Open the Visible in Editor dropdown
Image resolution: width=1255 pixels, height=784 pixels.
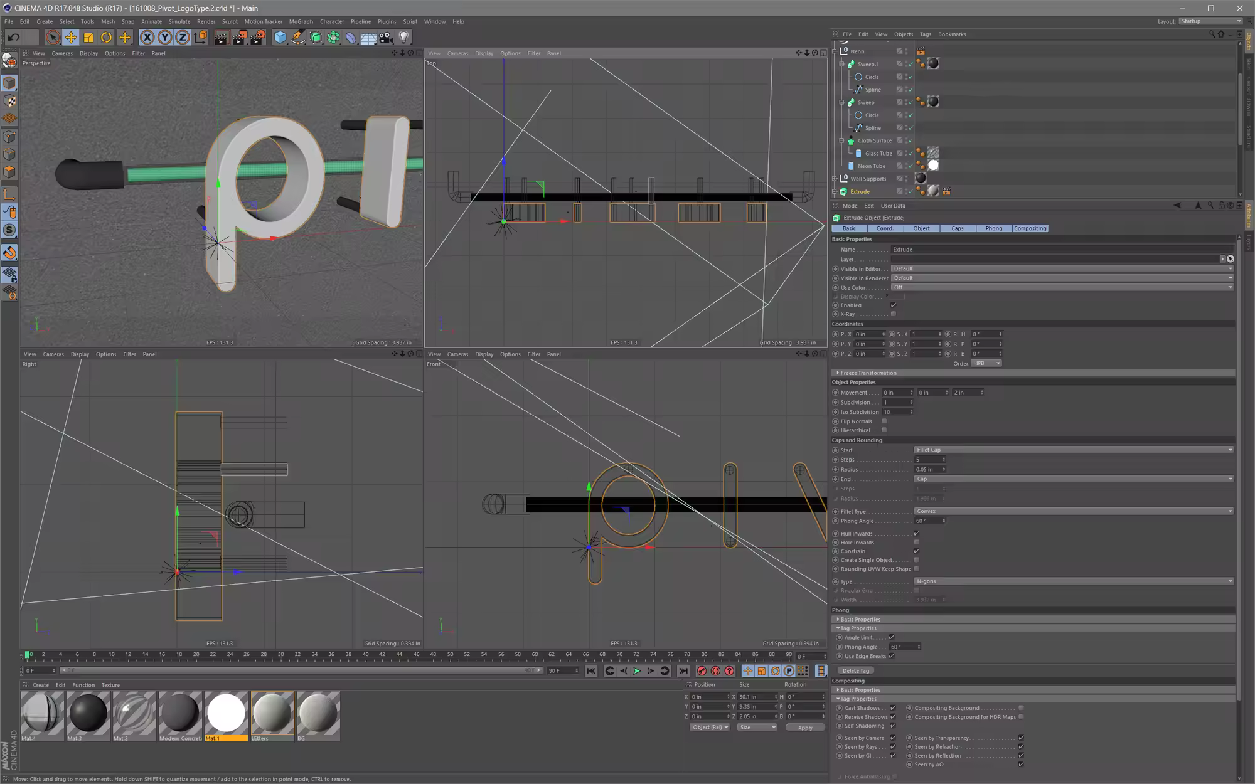pyautogui.click(x=1062, y=268)
